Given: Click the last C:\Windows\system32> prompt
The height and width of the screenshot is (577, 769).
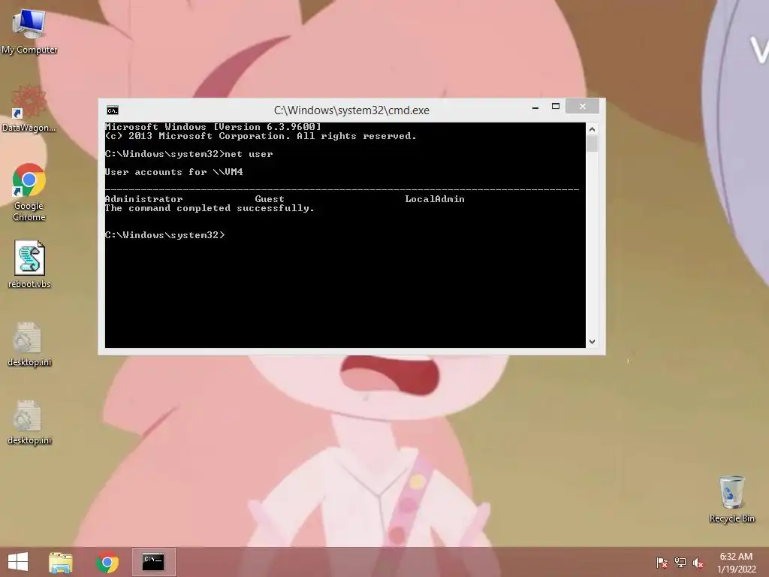Looking at the screenshot, I should click(x=164, y=235).
